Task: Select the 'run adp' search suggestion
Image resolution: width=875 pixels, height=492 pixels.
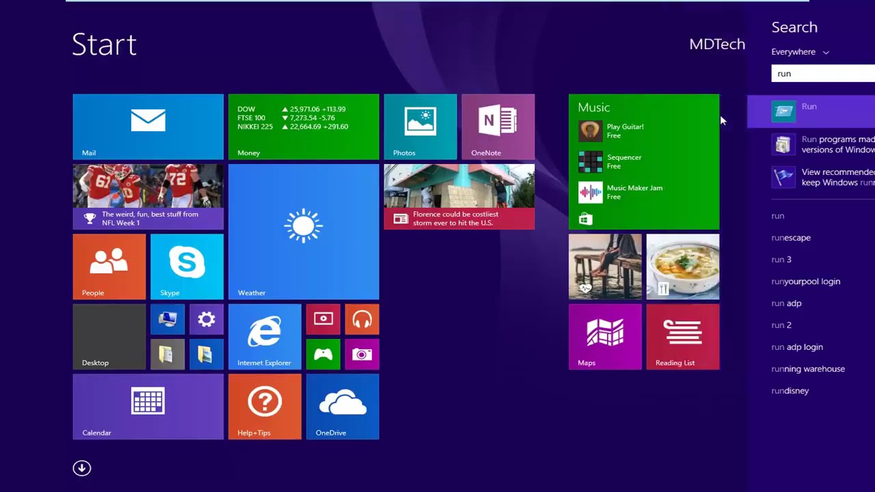Action: pos(786,303)
